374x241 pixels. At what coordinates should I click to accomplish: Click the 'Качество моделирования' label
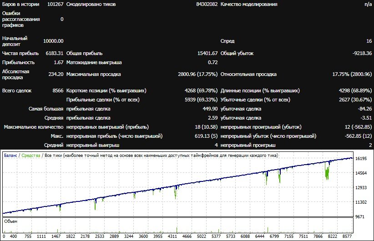(249, 4)
